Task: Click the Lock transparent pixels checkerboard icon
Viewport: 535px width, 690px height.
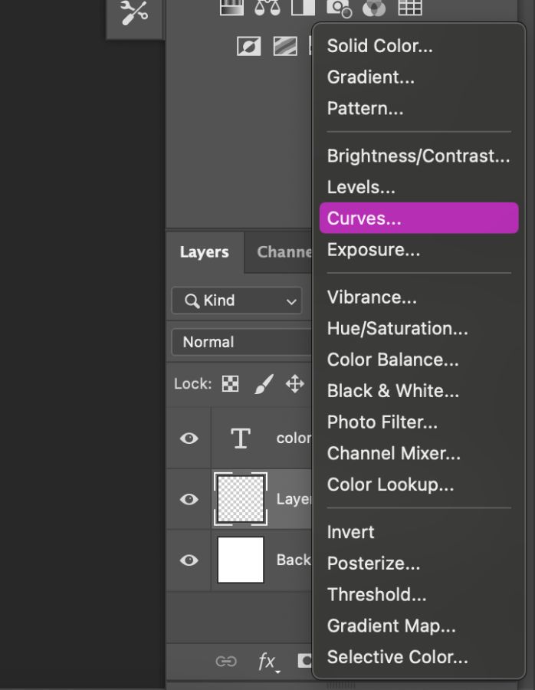Action: (230, 384)
